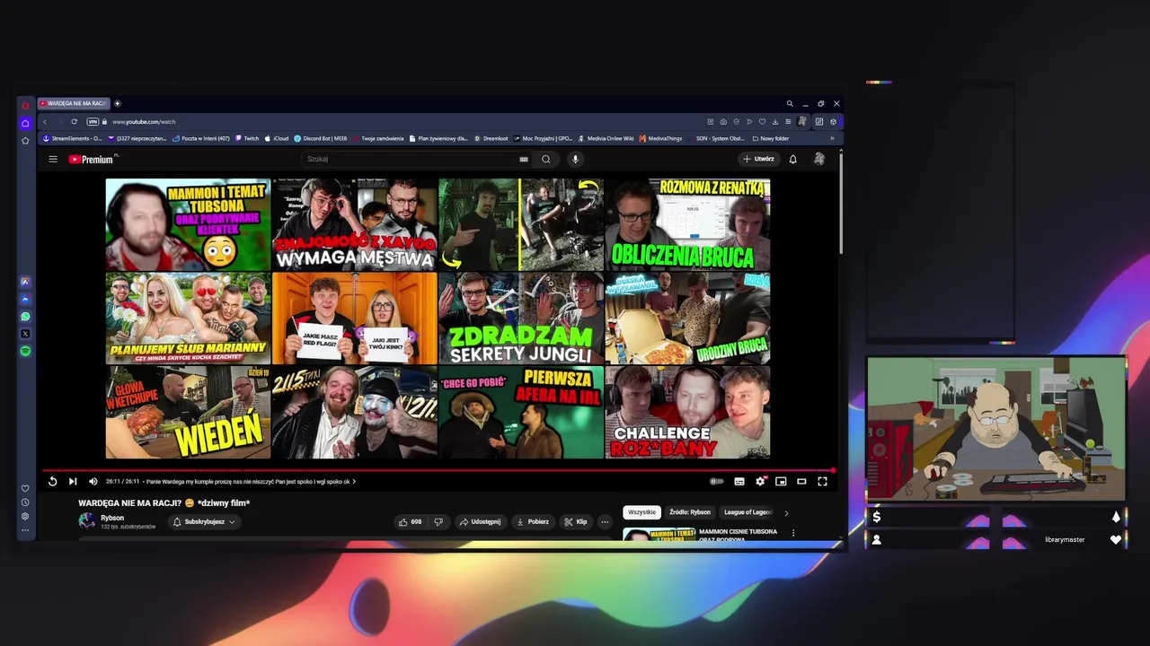The height and width of the screenshot is (646, 1150).
Task: Open YouTube notifications bell
Action: pyautogui.click(x=792, y=159)
